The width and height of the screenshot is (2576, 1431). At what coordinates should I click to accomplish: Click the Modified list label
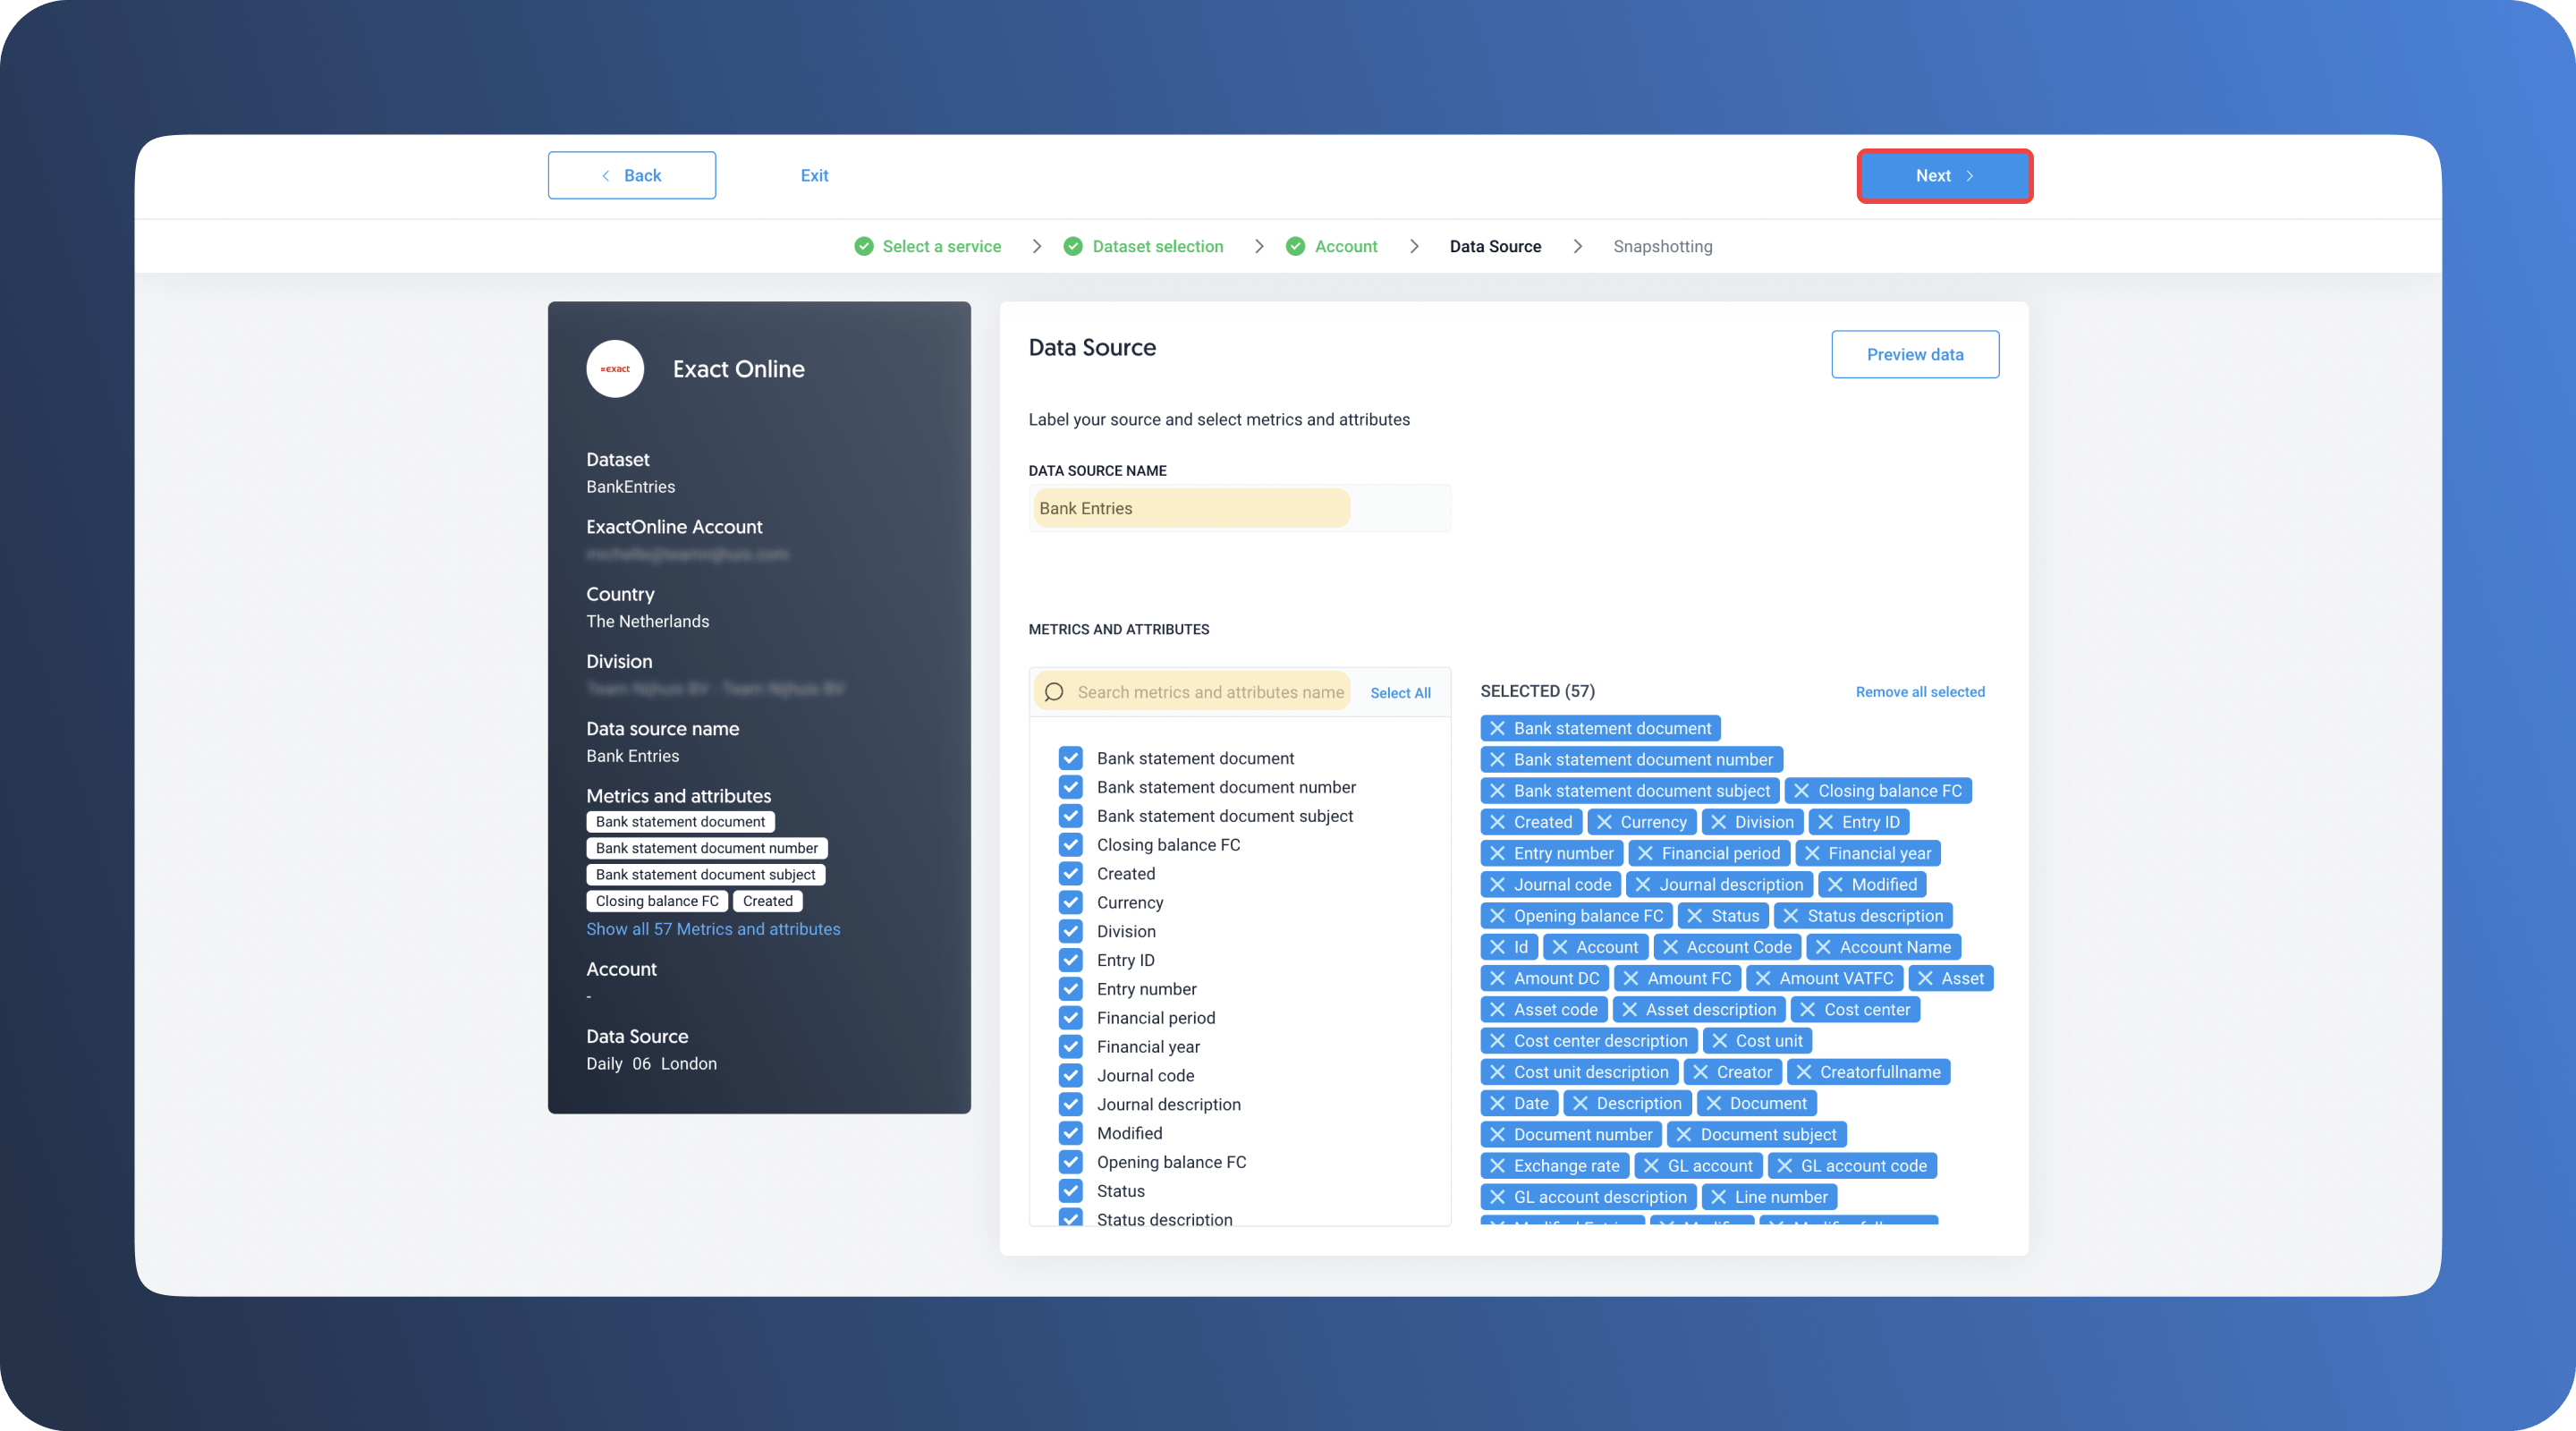(x=1129, y=1133)
